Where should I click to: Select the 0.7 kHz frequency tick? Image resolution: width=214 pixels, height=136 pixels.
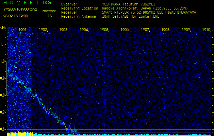tap(3, 112)
